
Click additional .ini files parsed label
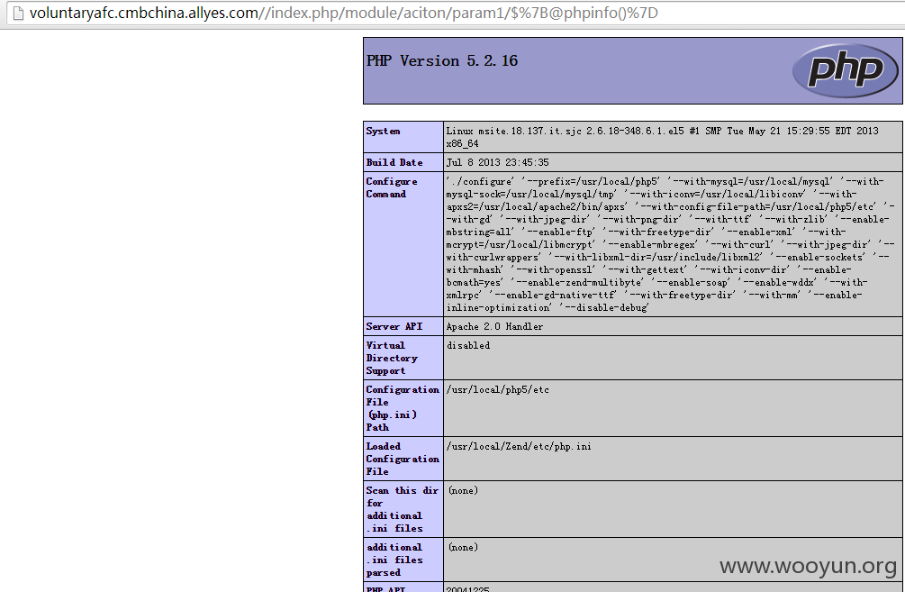point(394,559)
